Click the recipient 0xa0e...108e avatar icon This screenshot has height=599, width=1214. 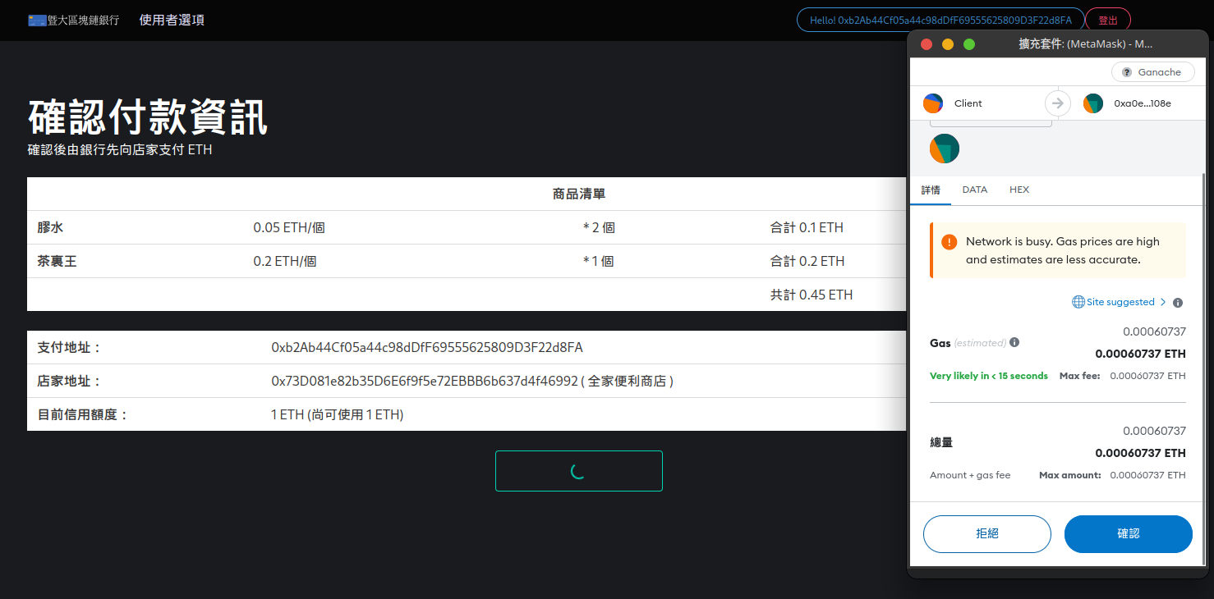(1093, 103)
